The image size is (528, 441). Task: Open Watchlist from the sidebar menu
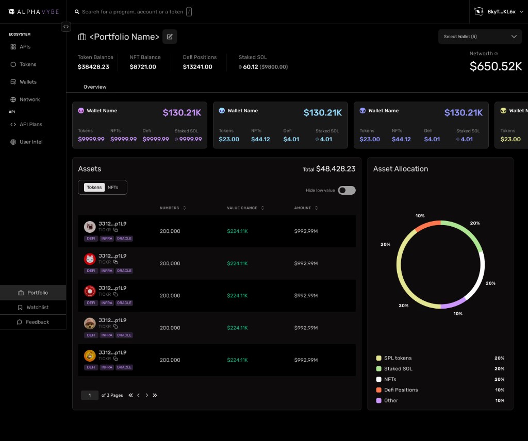33,307
